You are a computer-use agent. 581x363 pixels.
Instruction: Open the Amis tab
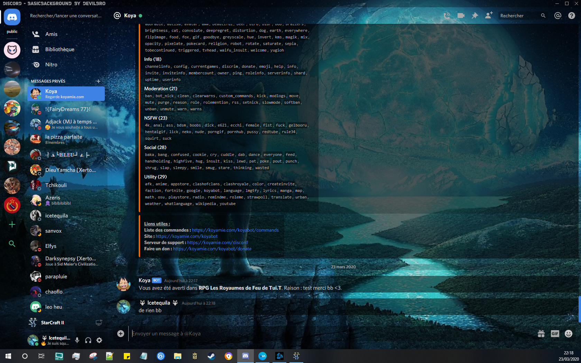pos(51,34)
